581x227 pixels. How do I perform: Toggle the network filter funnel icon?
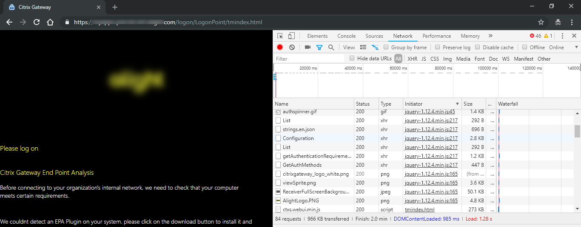[319, 48]
